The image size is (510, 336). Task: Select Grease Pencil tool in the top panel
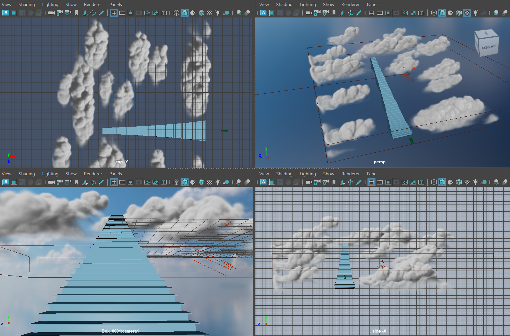(x=101, y=13)
